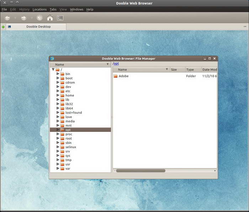
Task: Select the cdrom folder row
Action: (x=80, y=83)
